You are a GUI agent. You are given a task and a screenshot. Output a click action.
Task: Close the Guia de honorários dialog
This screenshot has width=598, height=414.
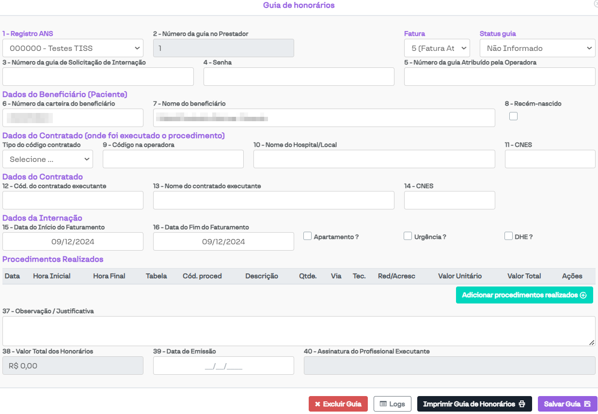coord(596,4)
